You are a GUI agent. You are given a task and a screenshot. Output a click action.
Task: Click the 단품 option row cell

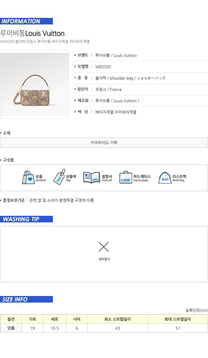(x=11, y=328)
